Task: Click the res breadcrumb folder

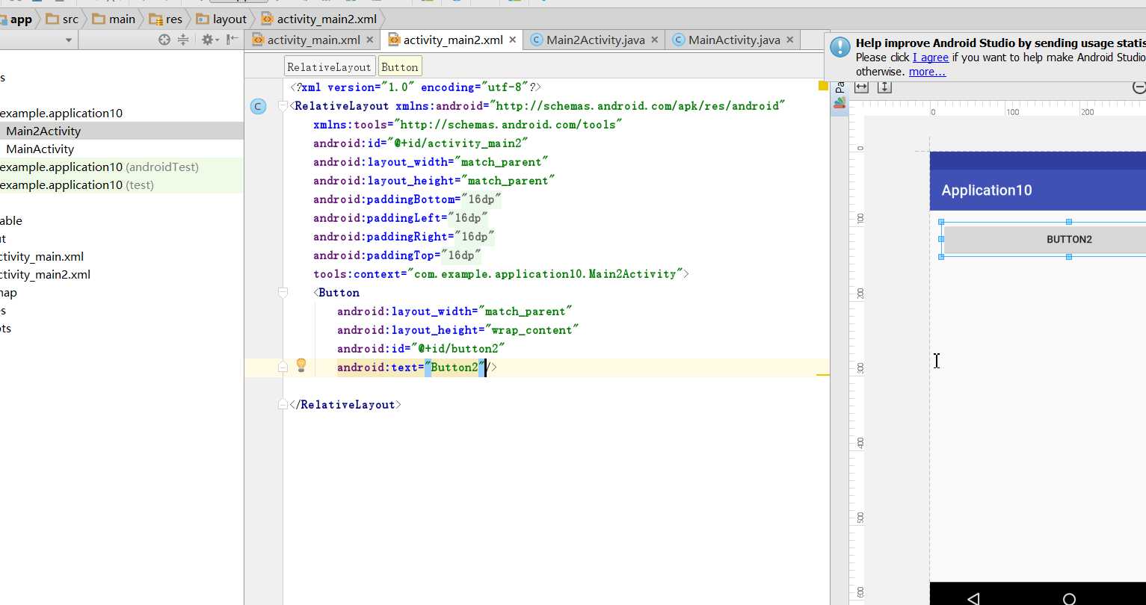Action: tap(166, 19)
